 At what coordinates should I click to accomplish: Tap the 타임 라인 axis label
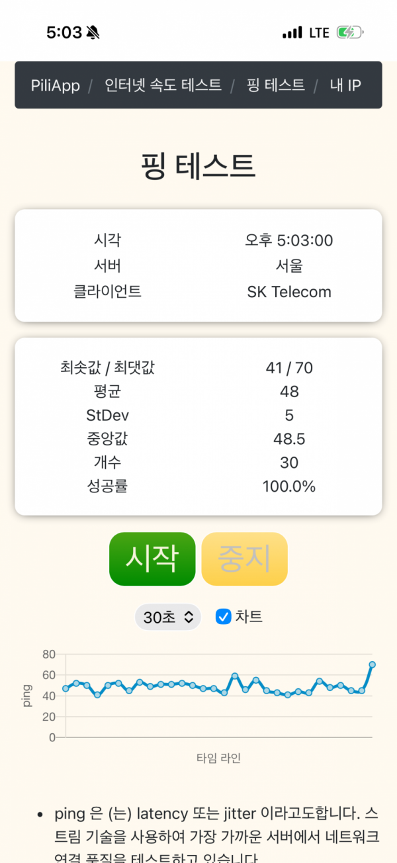[x=218, y=758]
